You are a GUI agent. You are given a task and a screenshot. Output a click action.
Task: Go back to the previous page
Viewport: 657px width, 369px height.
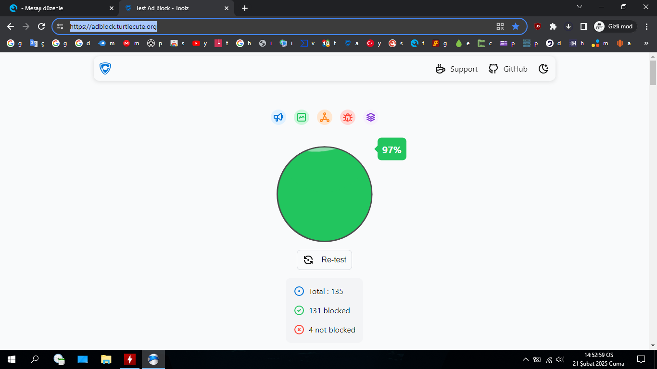[x=11, y=26]
